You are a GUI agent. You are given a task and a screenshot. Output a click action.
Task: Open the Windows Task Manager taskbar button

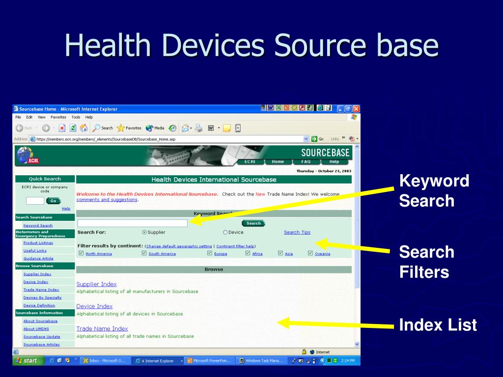tap(262, 361)
